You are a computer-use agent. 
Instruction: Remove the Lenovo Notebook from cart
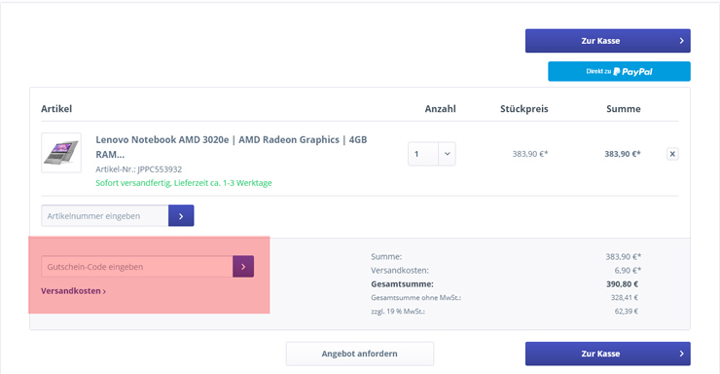click(672, 154)
